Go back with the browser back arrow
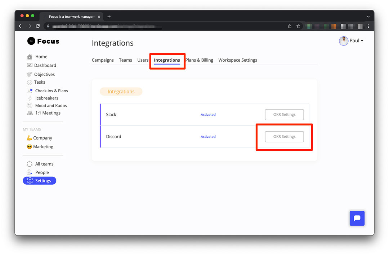 point(21,26)
